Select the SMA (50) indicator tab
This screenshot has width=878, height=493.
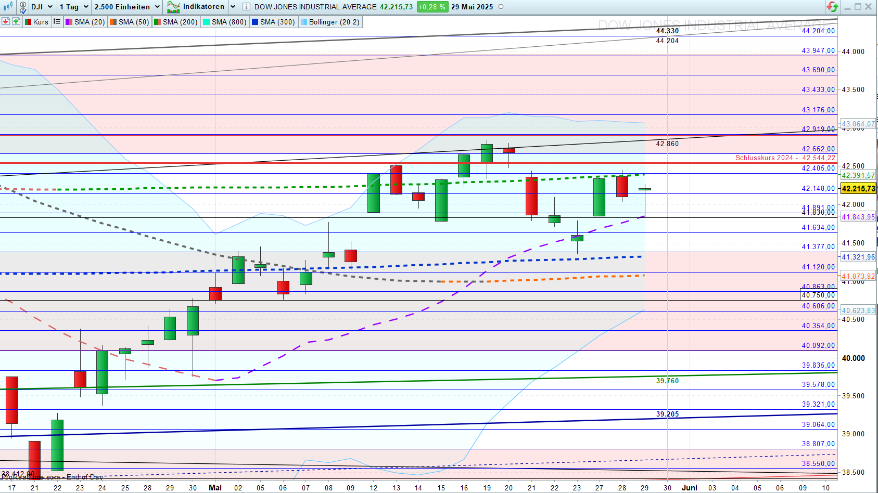click(x=129, y=22)
